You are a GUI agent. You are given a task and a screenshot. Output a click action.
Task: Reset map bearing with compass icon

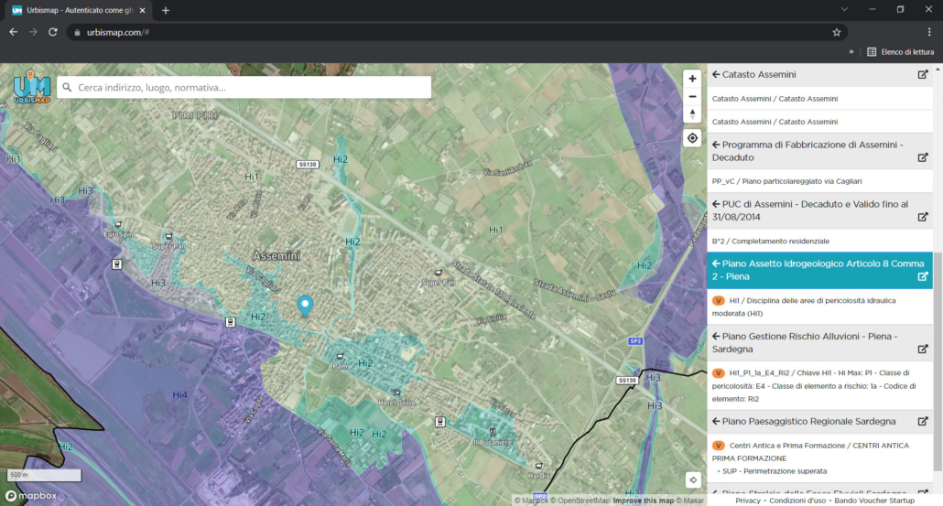(x=692, y=113)
